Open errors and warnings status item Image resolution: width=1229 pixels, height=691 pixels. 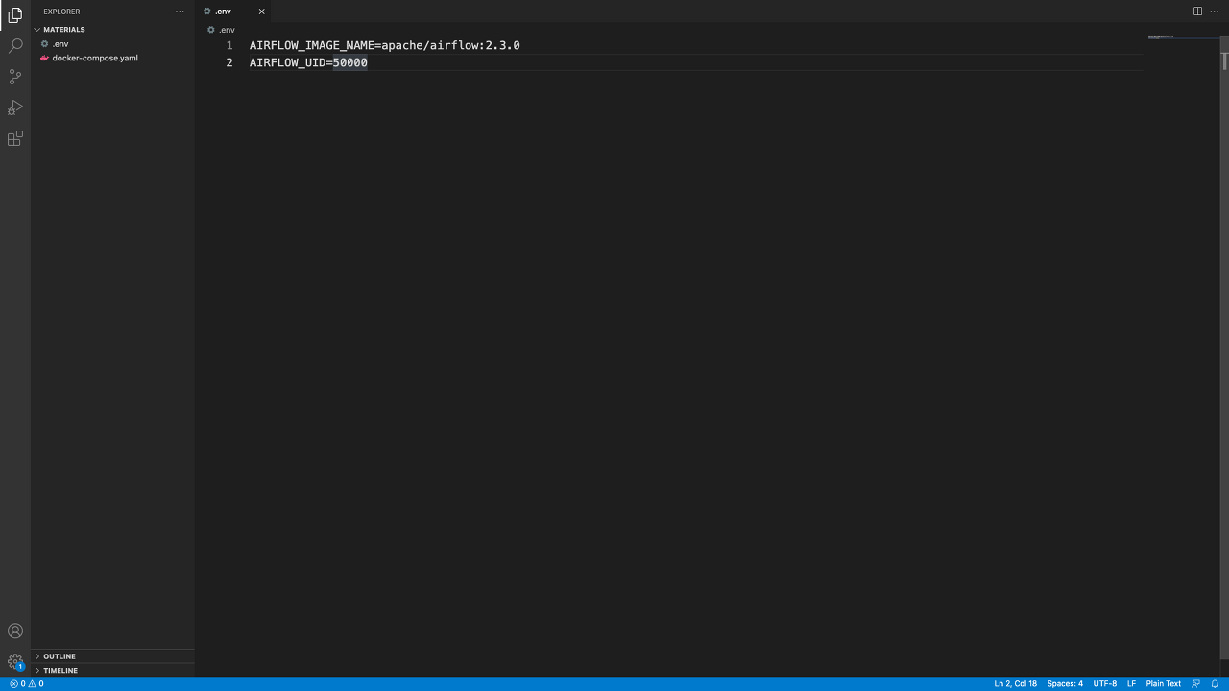pyautogui.click(x=27, y=684)
